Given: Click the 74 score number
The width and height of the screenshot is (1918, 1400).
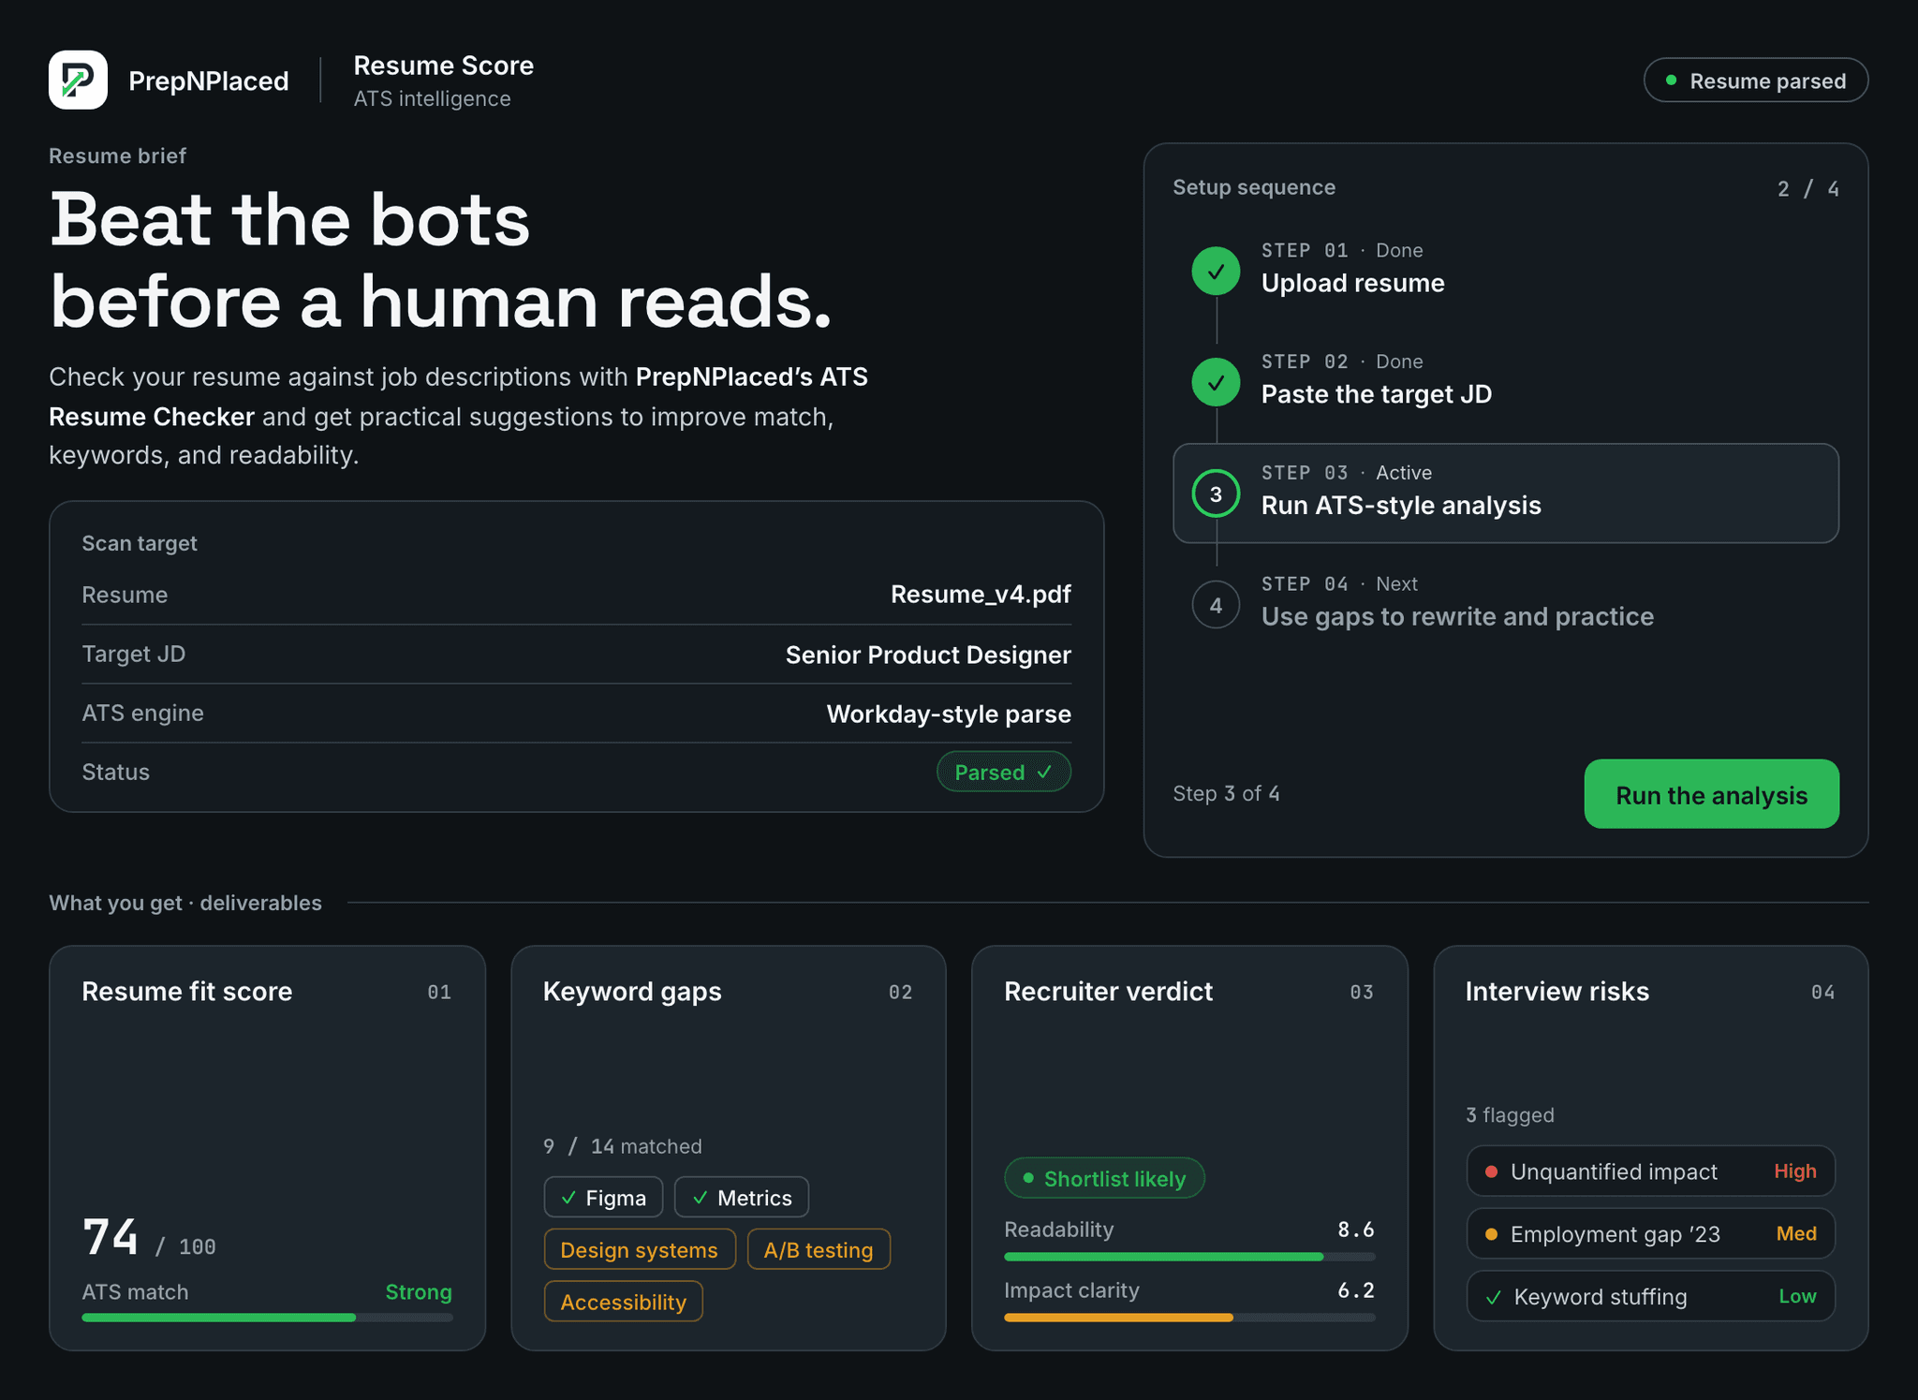Looking at the screenshot, I should (x=111, y=1237).
